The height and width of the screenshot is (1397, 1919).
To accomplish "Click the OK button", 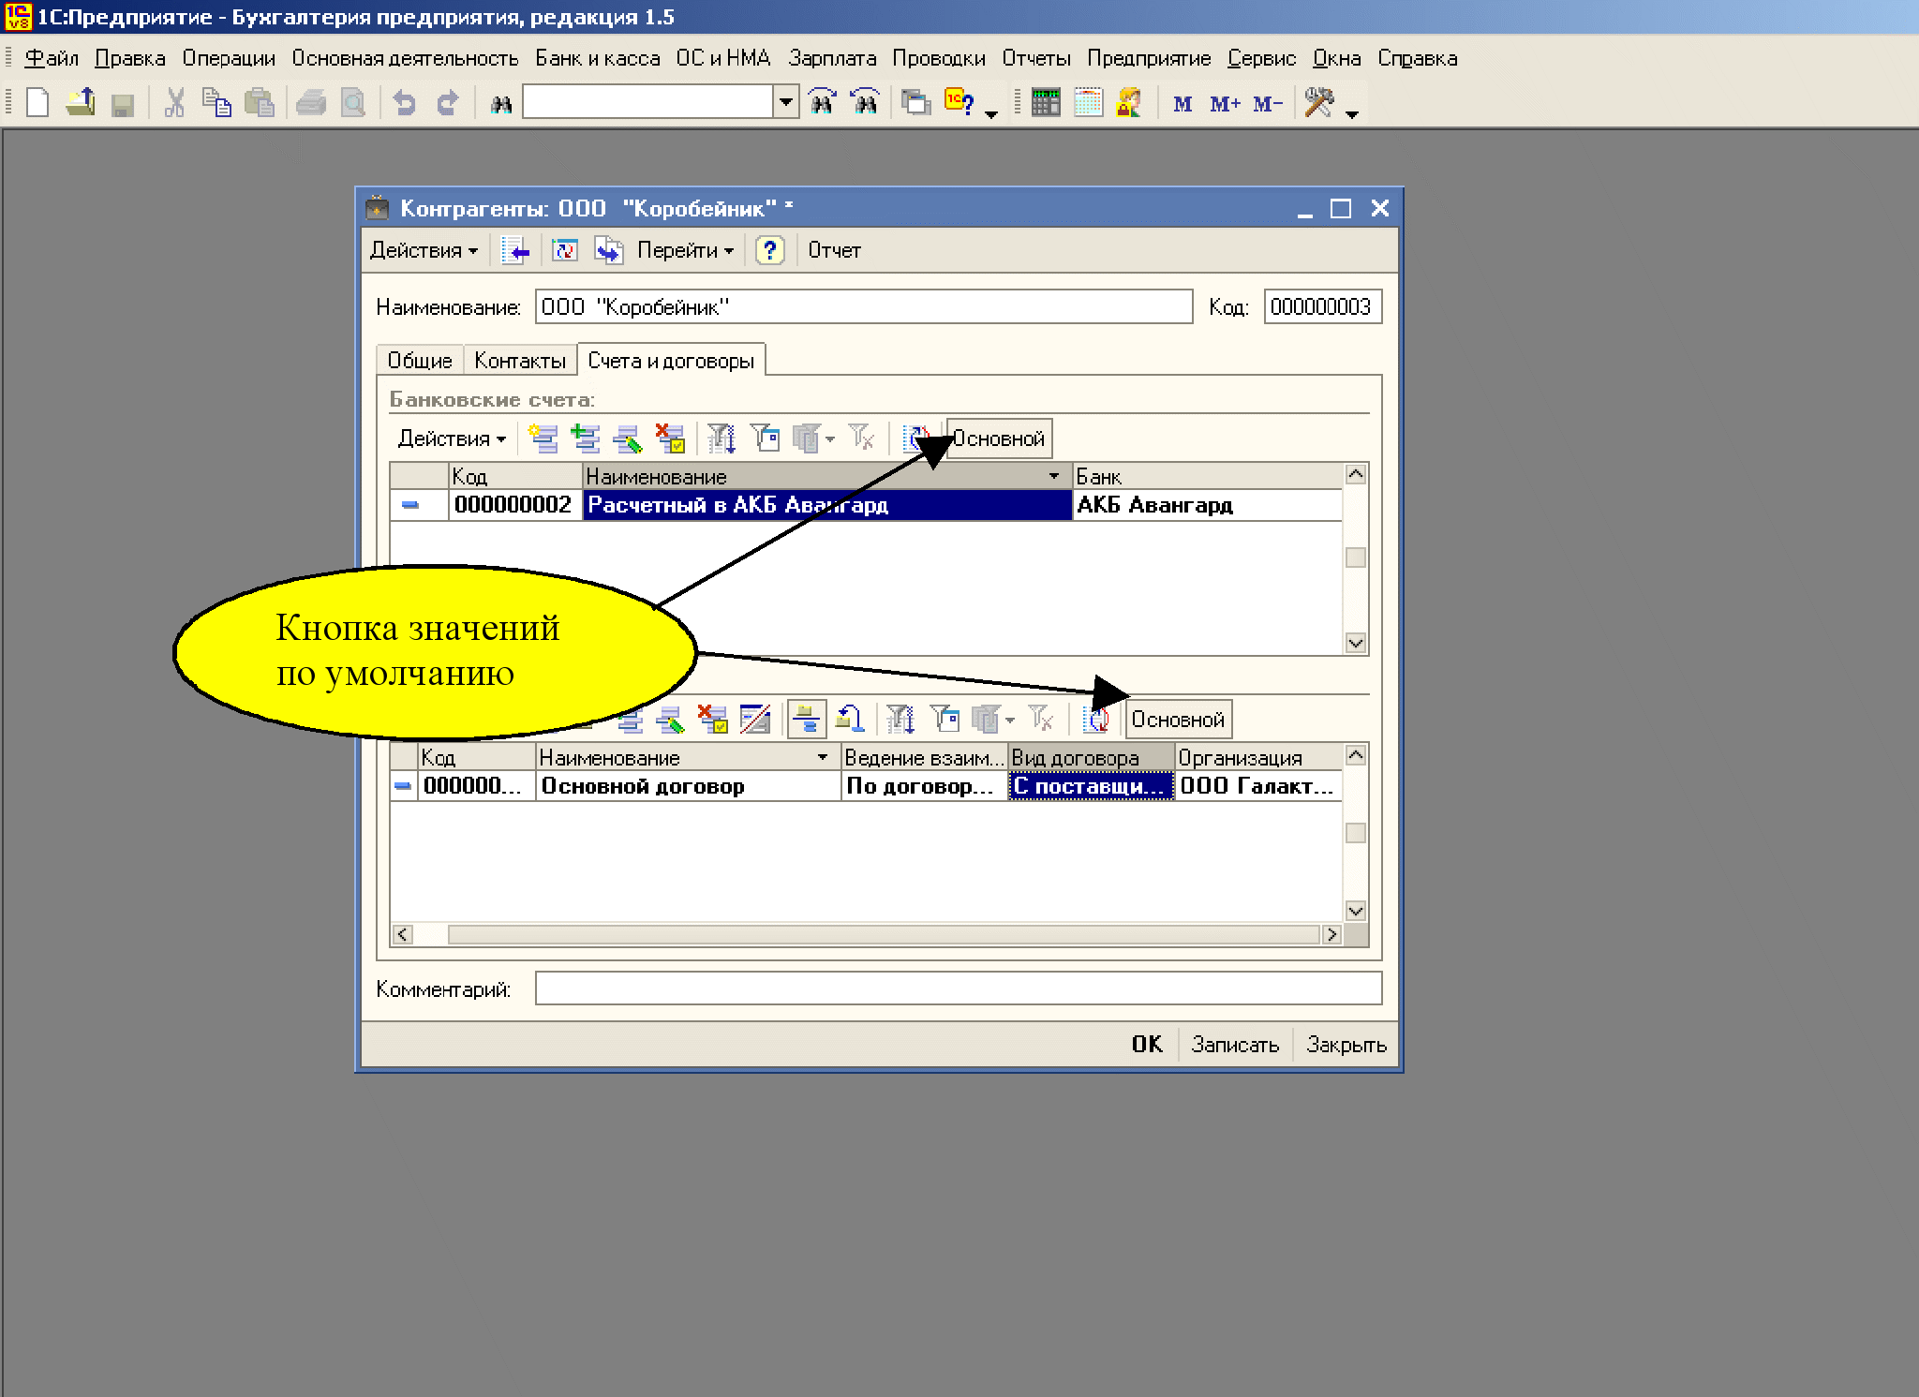I will pyautogui.click(x=1147, y=1044).
